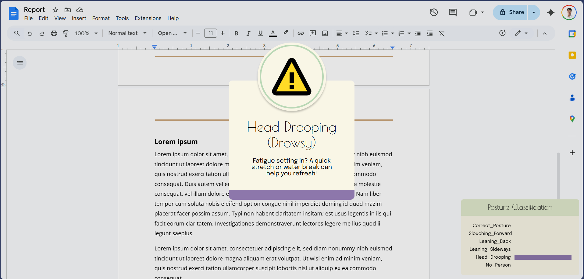Start a video call with the camera icon
The height and width of the screenshot is (279, 584).
click(473, 12)
